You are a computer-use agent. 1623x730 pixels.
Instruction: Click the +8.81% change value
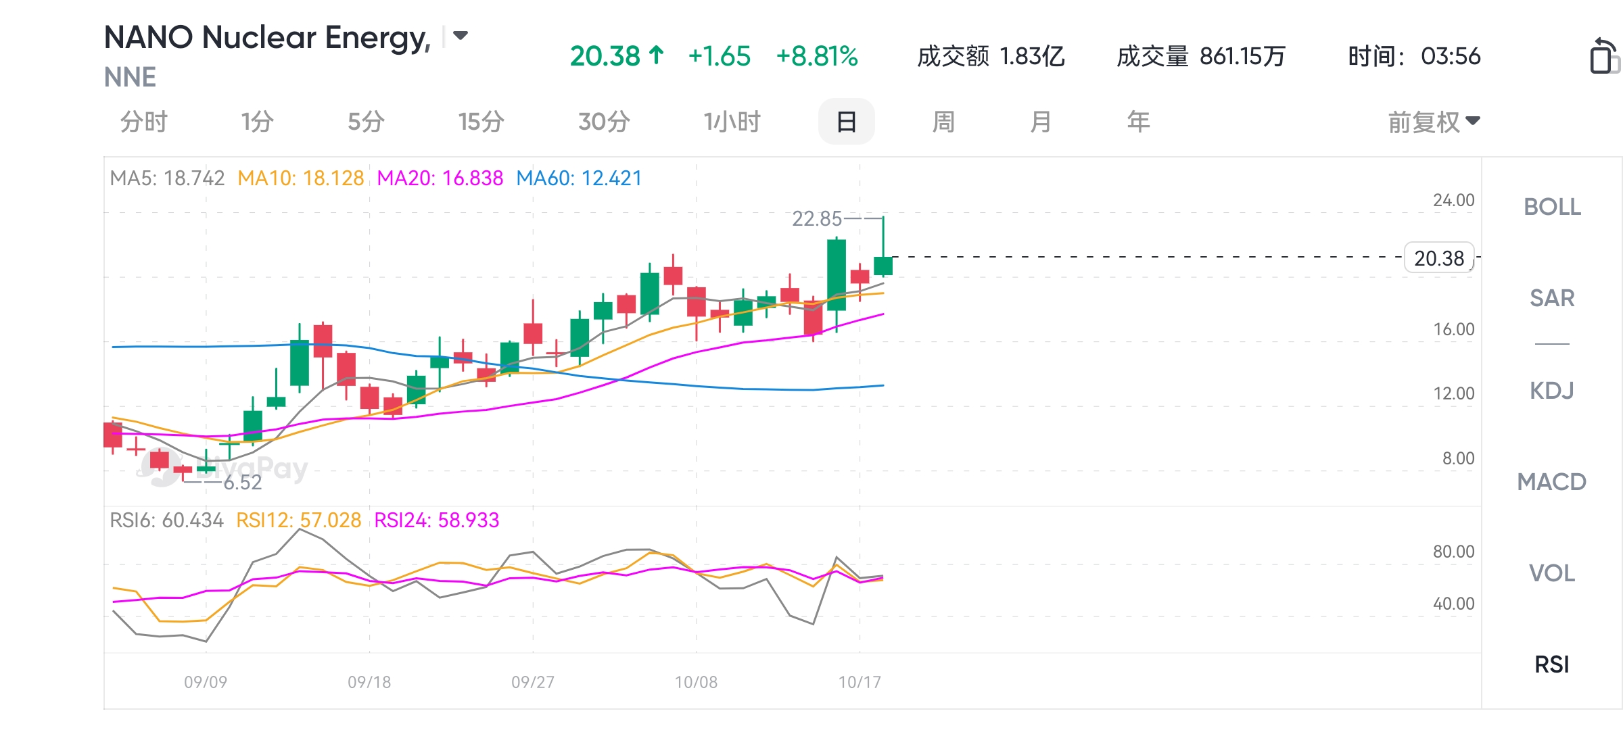click(x=817, y=56)
